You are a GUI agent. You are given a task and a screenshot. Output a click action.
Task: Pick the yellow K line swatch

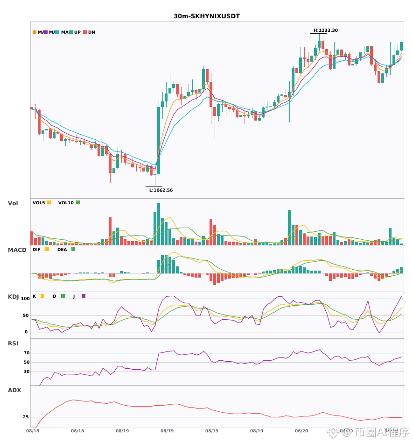[x=42, y=296]
